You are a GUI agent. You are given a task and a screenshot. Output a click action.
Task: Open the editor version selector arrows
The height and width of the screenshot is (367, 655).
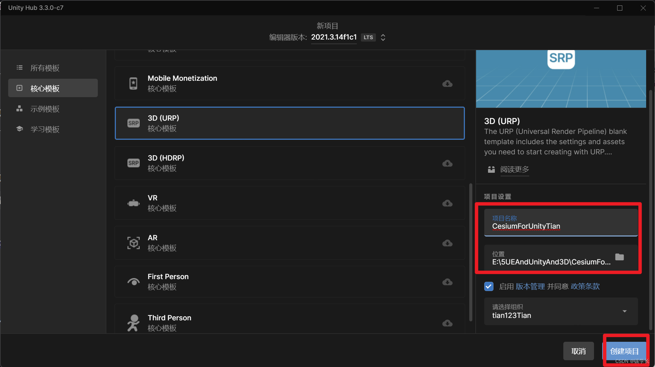click(383, 37)
